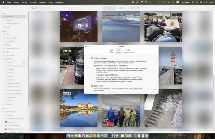Open the Wi-Fi menu bar icon

(x=193, y=2)
